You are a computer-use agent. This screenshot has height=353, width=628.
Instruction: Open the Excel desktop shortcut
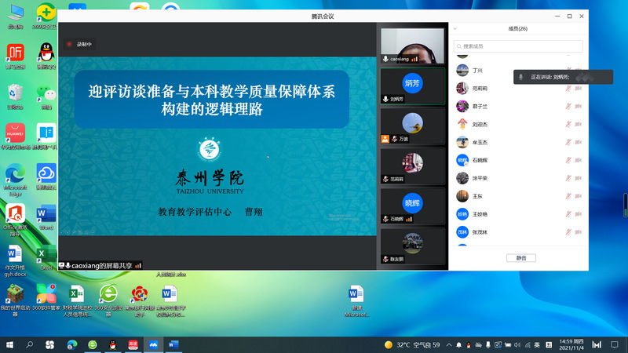coord(46,255)
